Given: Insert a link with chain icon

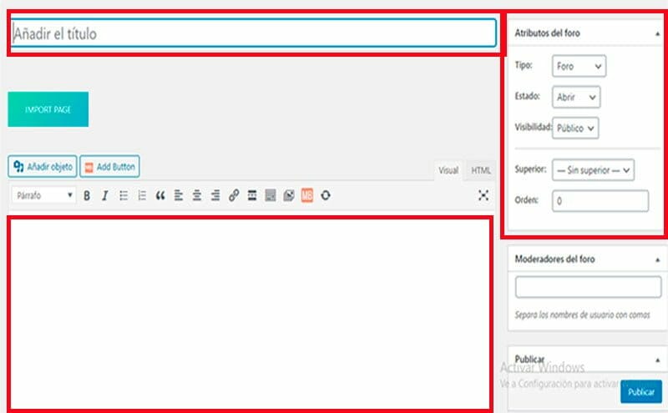Looking at the screenshot, I should pos(234,195).
